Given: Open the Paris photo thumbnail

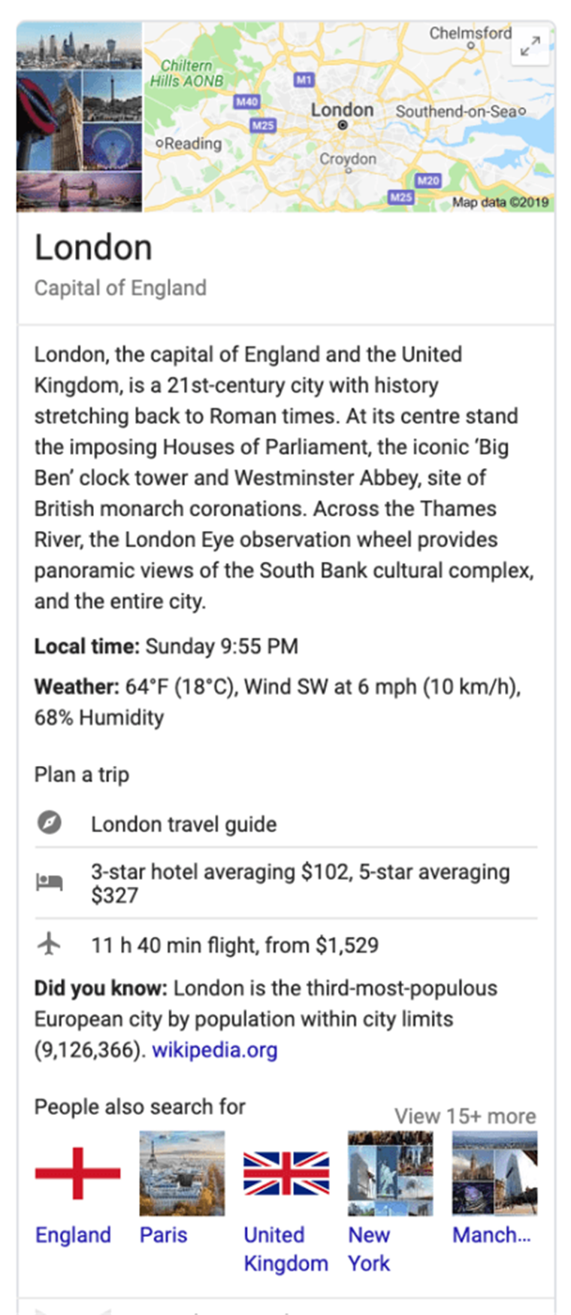Looking at the screenshot, I should [x=182, y=1173].
